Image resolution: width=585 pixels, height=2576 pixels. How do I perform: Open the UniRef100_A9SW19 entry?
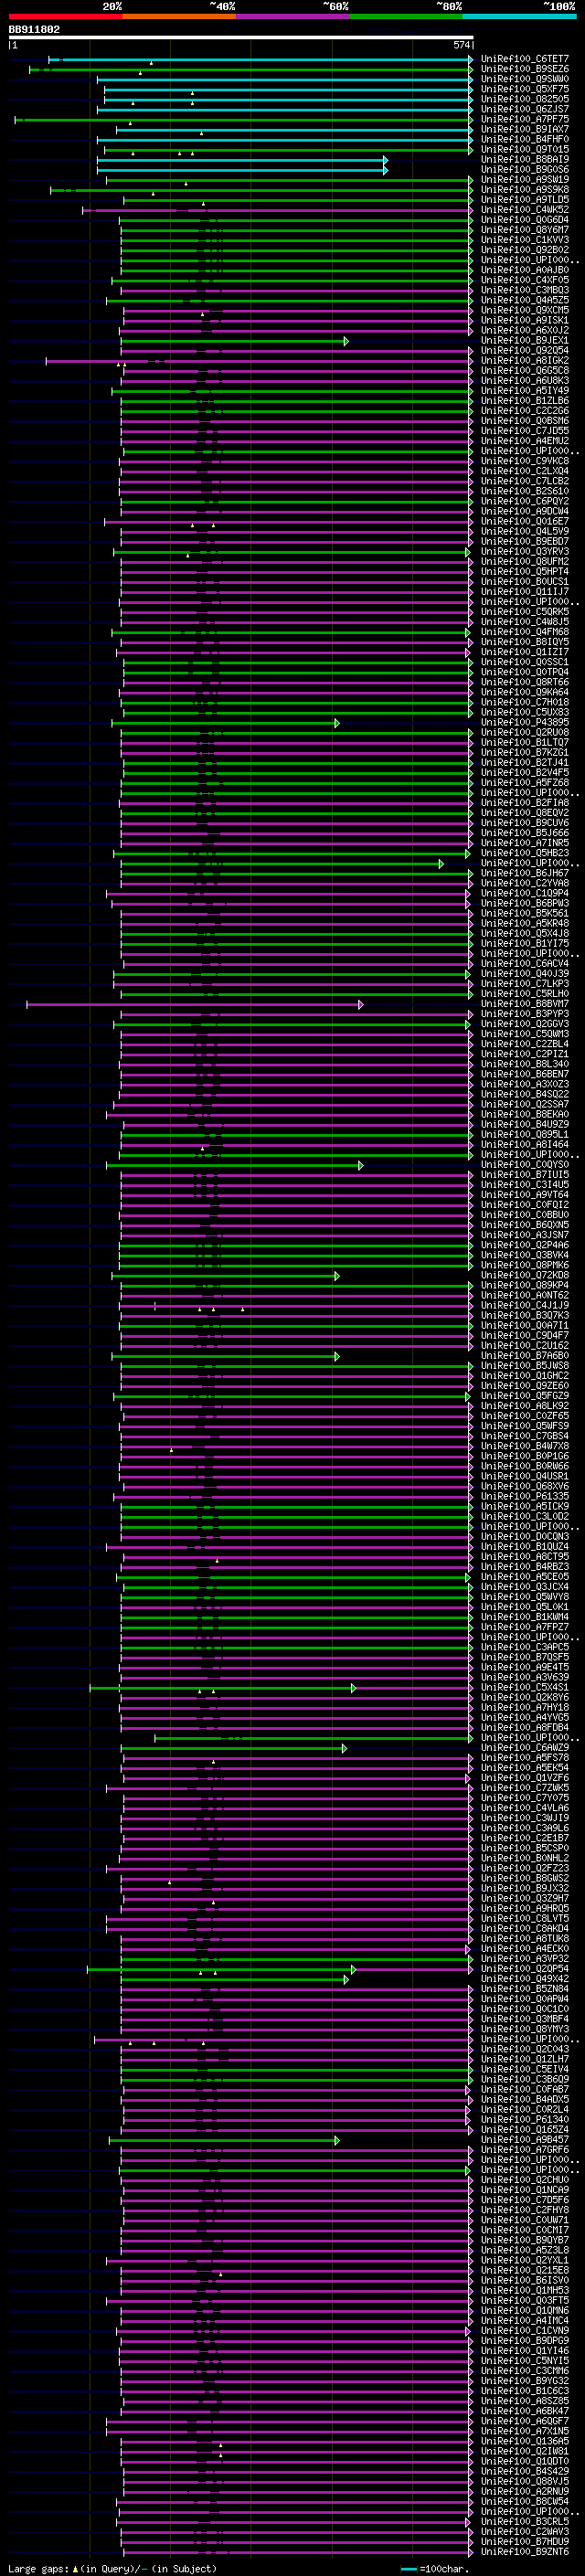coord(525,179)
